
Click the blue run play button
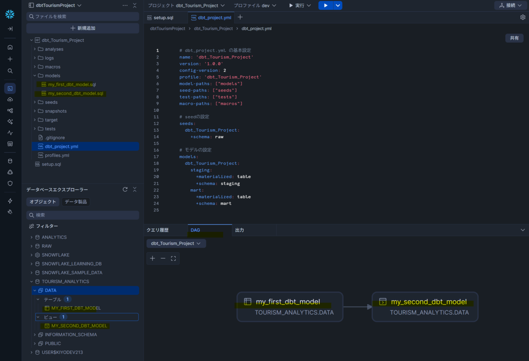click(x=325, y=5)
